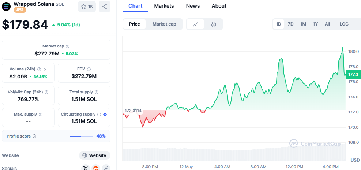Switch to the Chart tab
The height and width of the screenshot is (170, 361).
coord(135,6)
